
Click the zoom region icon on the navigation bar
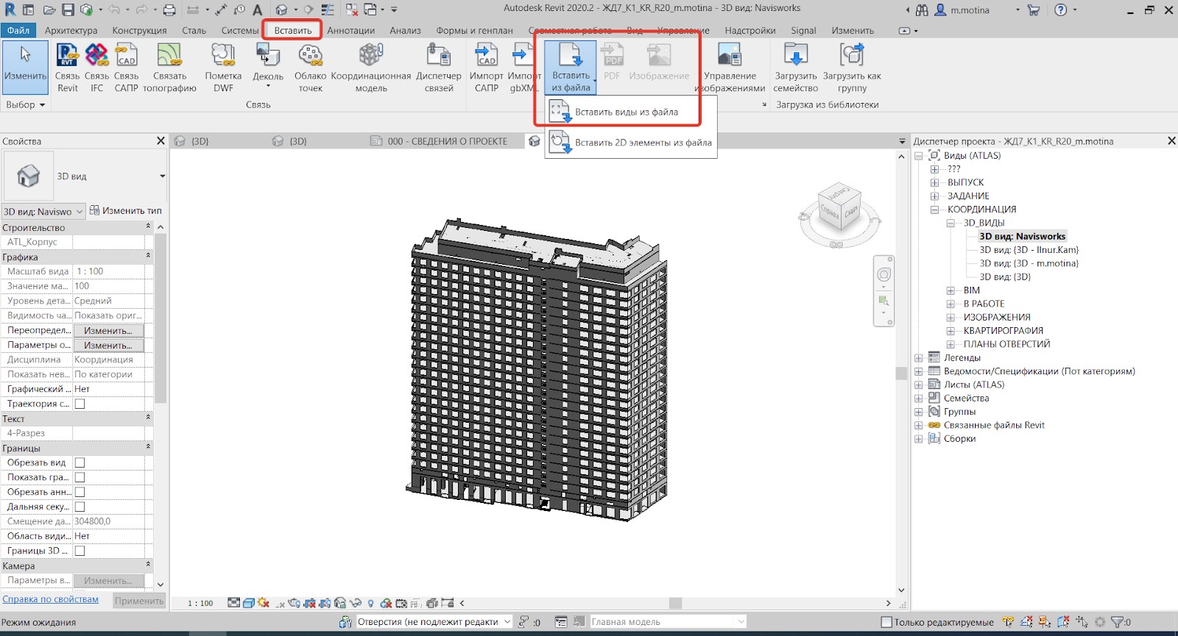click(883, 301)
